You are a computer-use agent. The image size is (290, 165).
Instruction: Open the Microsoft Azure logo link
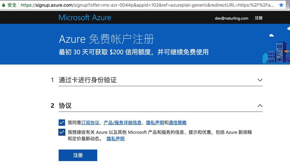(85, 18)
